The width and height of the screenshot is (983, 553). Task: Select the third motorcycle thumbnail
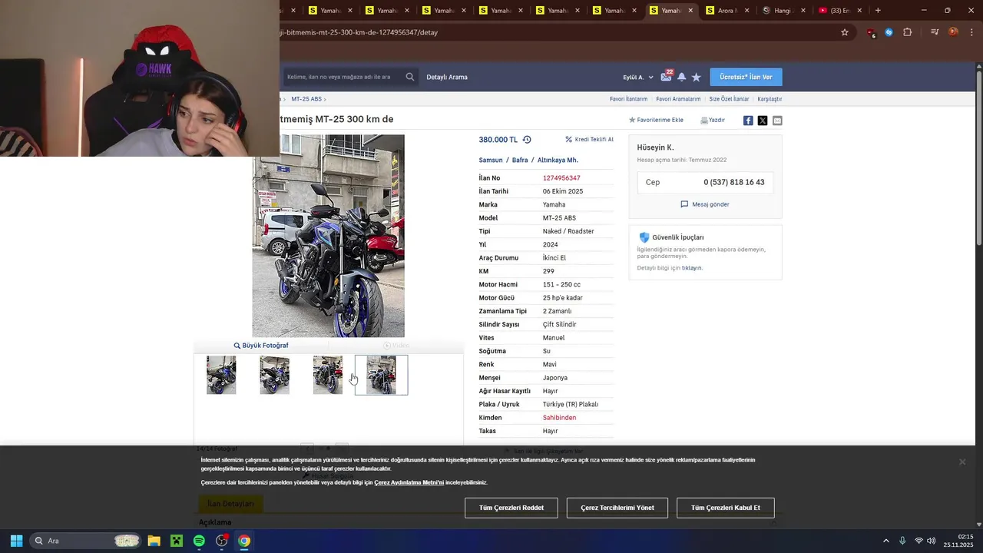328,375
